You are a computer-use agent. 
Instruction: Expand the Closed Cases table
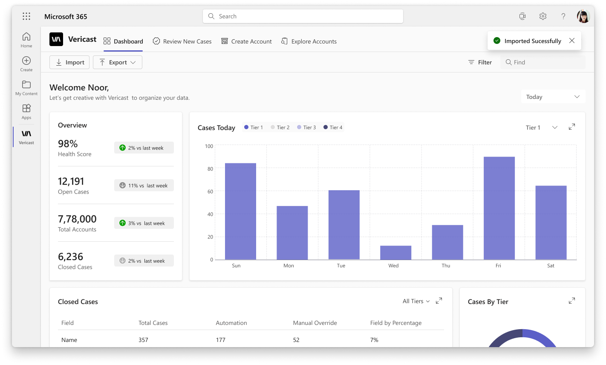(x=439, y=301)
